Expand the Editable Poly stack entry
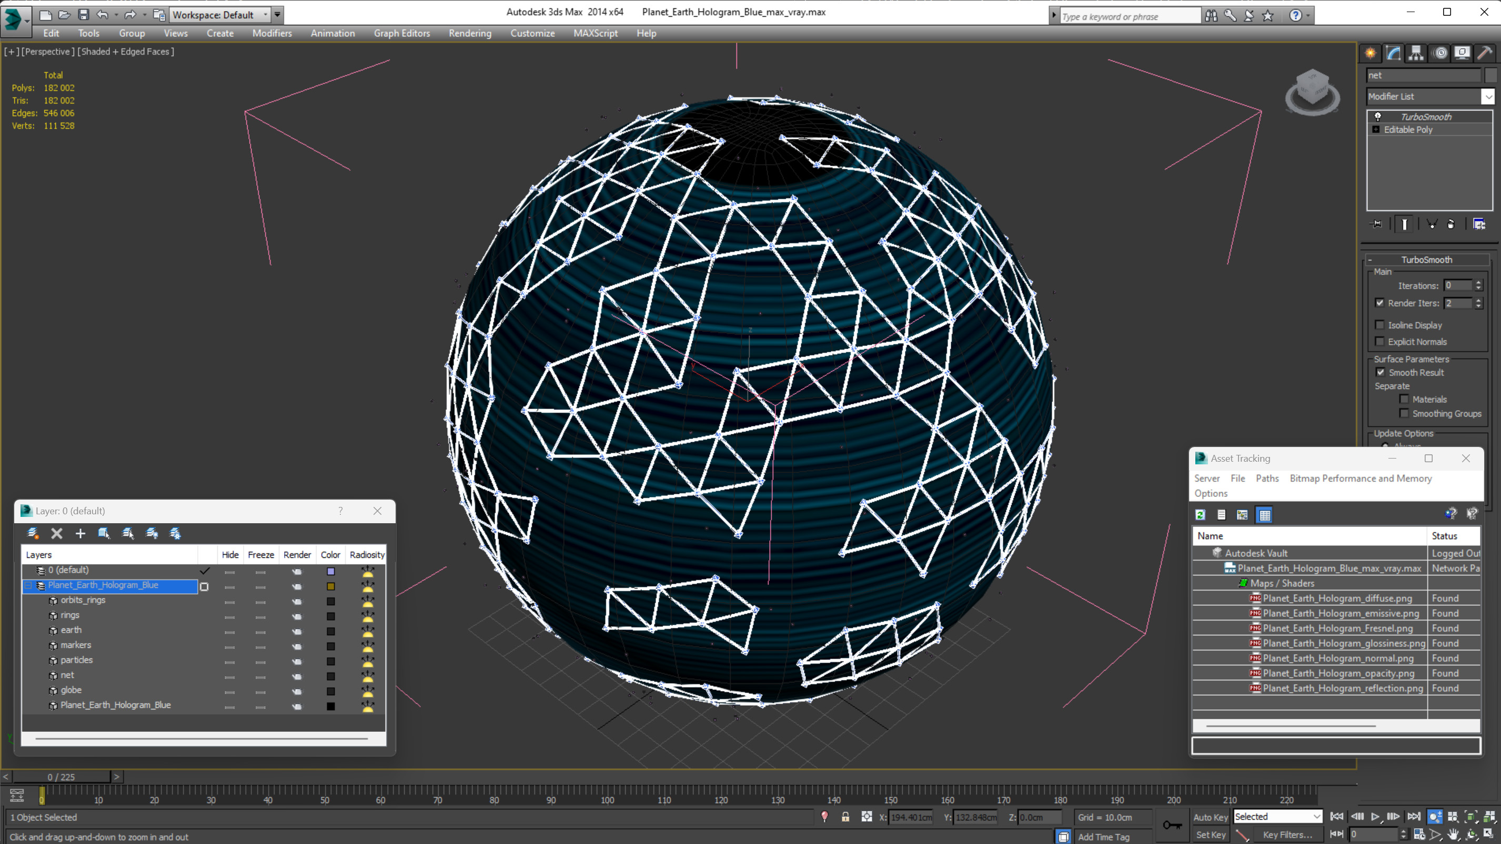The width and height of the screenshot is (1501, 844). click(1376, 129)
